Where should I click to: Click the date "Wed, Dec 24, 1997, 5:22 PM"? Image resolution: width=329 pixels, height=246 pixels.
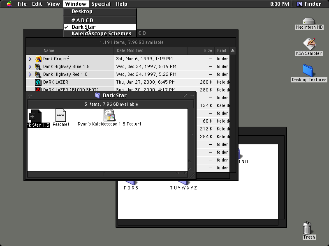click(x=146, y=74)
